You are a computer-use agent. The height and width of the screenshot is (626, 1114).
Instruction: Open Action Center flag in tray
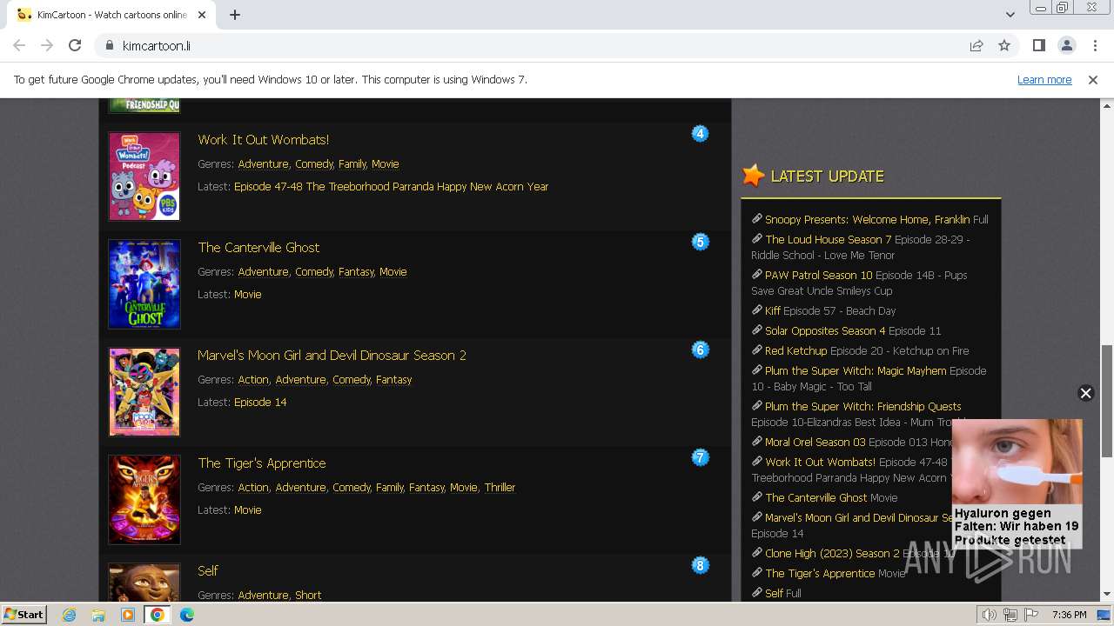point(1031,615)
